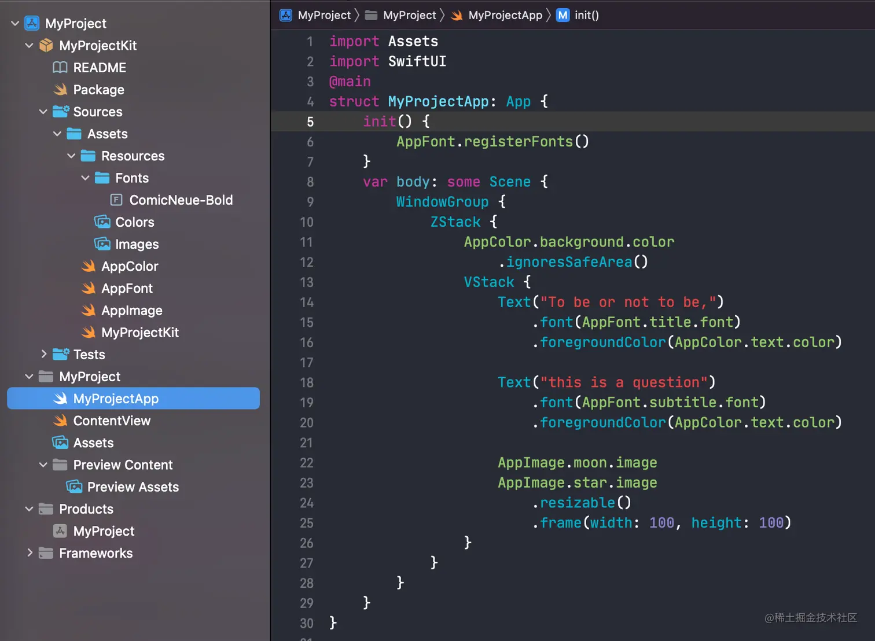The width and height of the screenshot is (875, 641).
Task: Click the Assets folder icon under Sources
Action: click(x=74, y=134)
